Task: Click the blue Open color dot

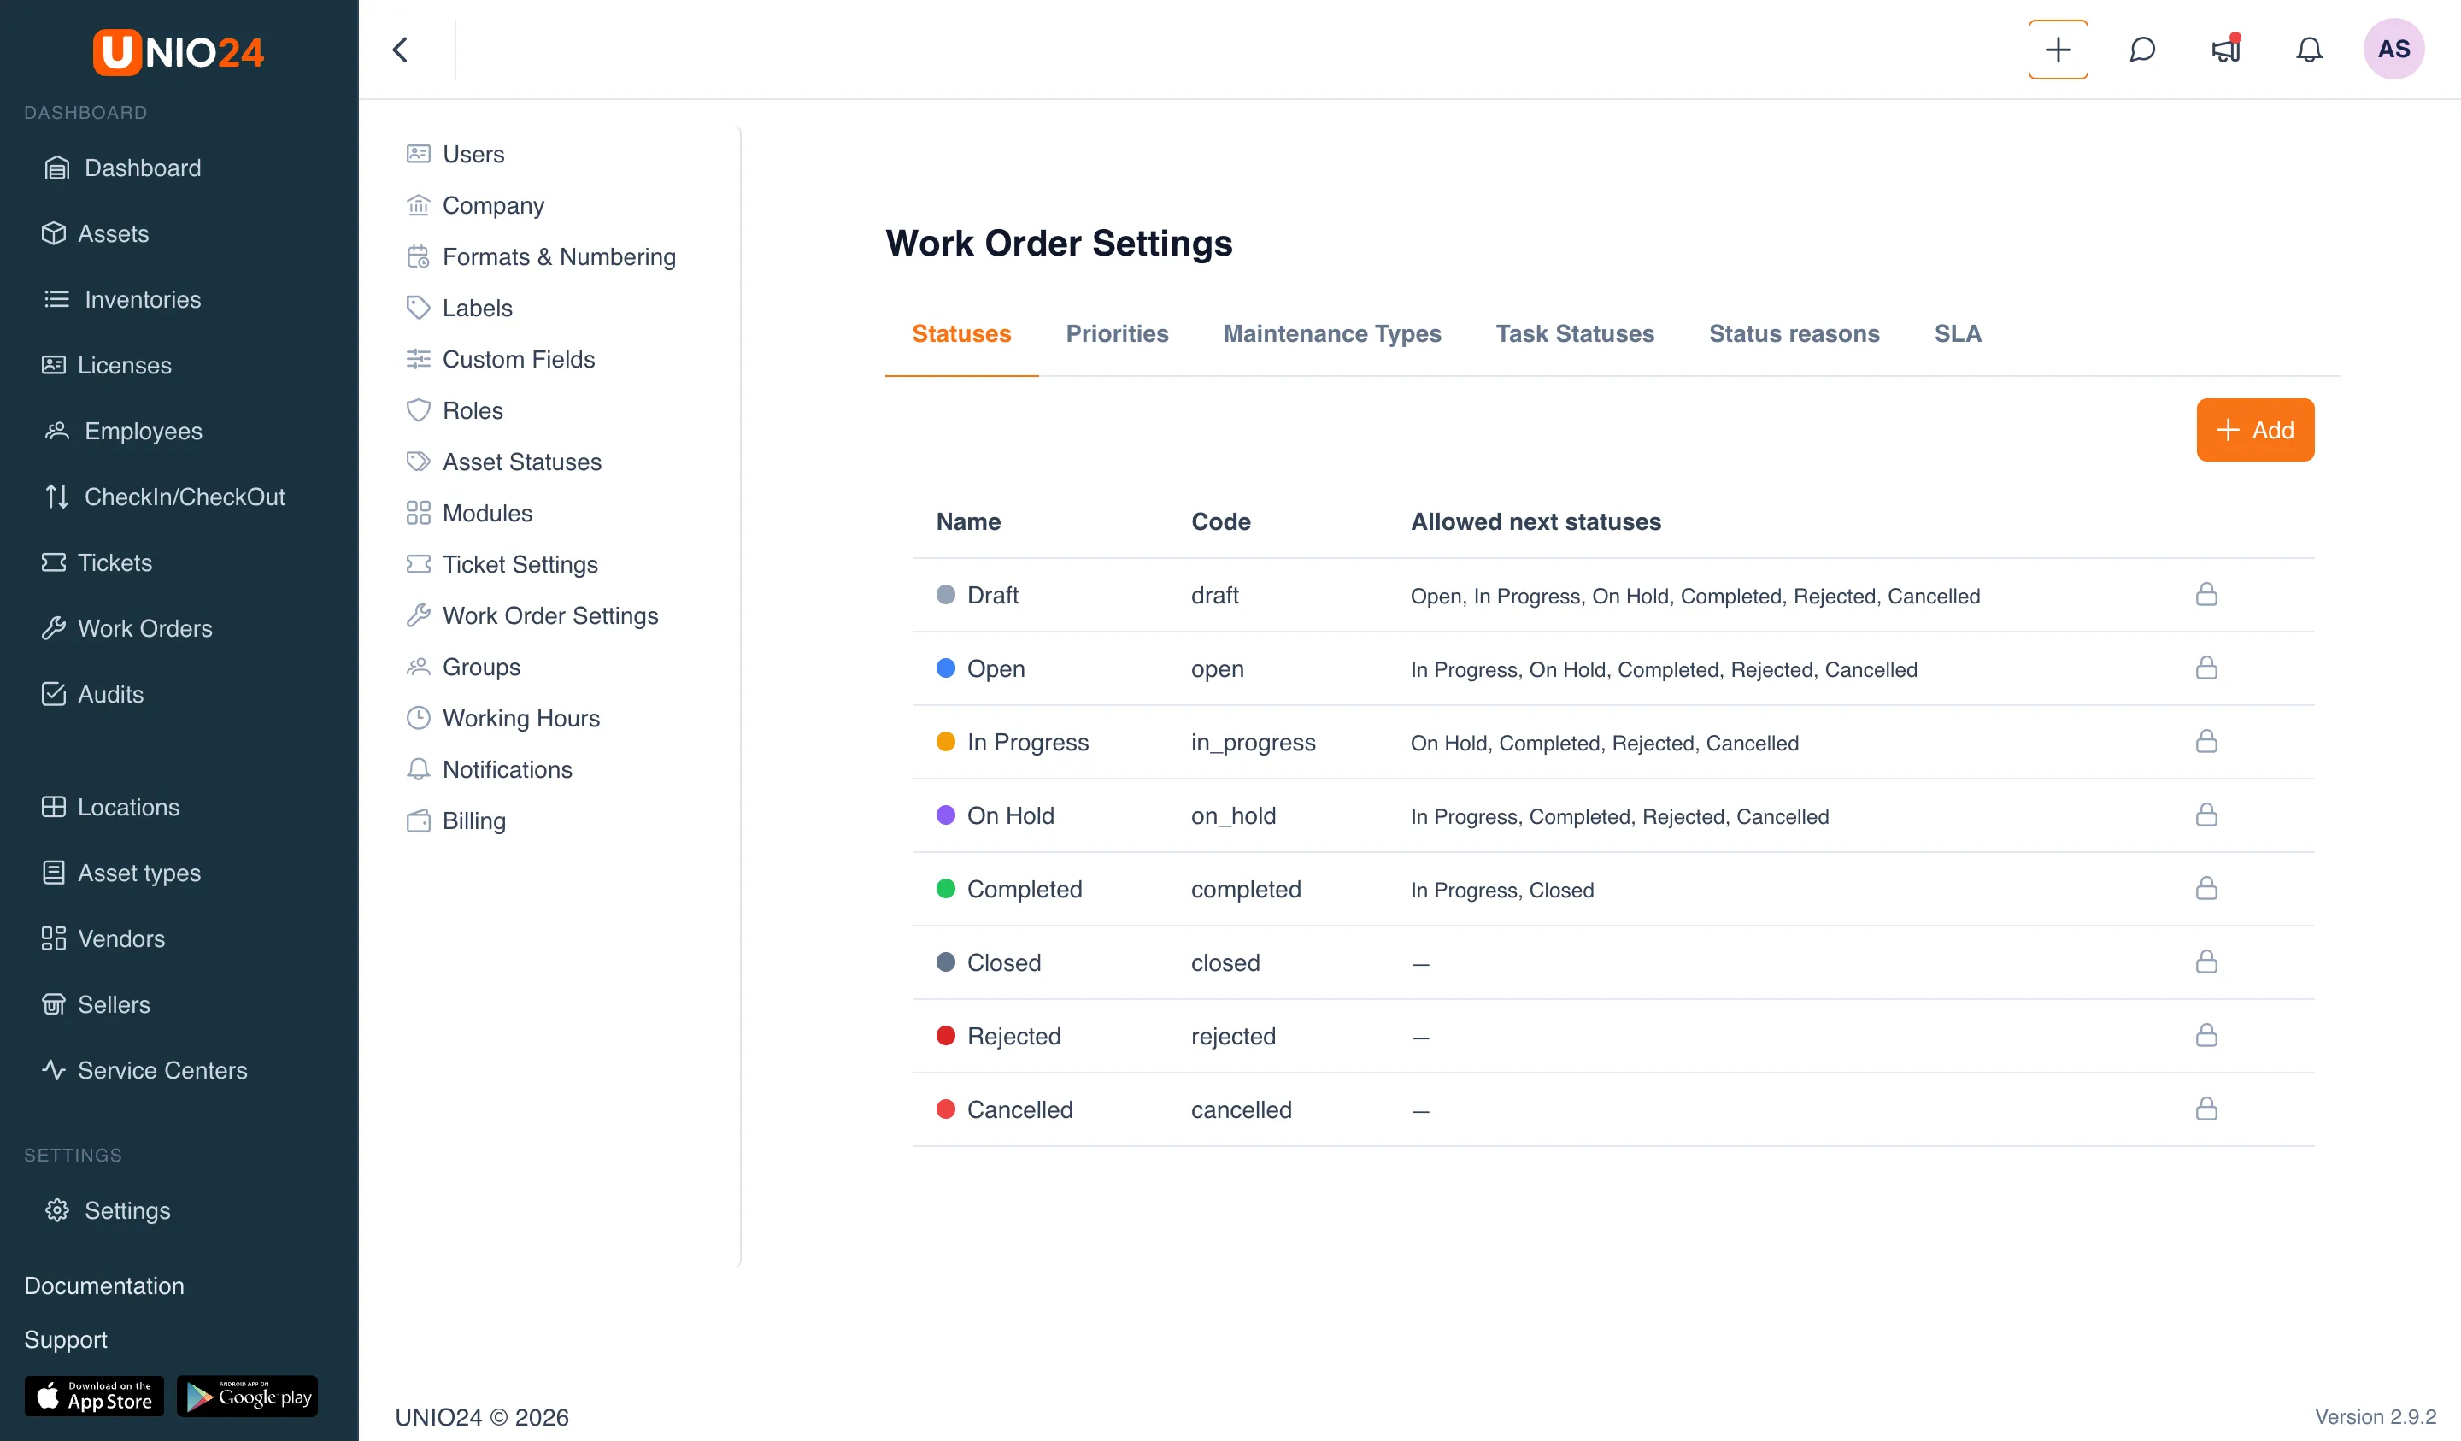Action: 945,668
